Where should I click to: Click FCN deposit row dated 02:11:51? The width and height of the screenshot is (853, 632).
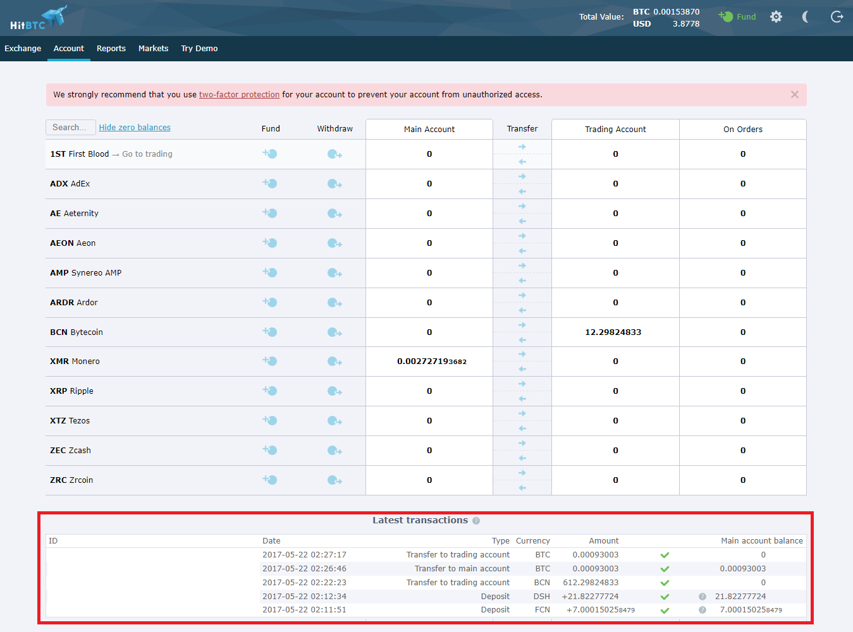pos(427,610)
